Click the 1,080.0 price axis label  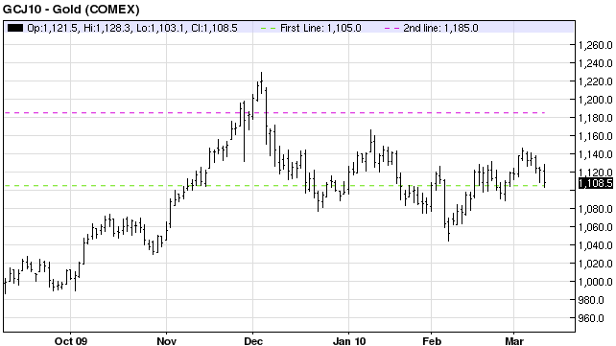596,209
